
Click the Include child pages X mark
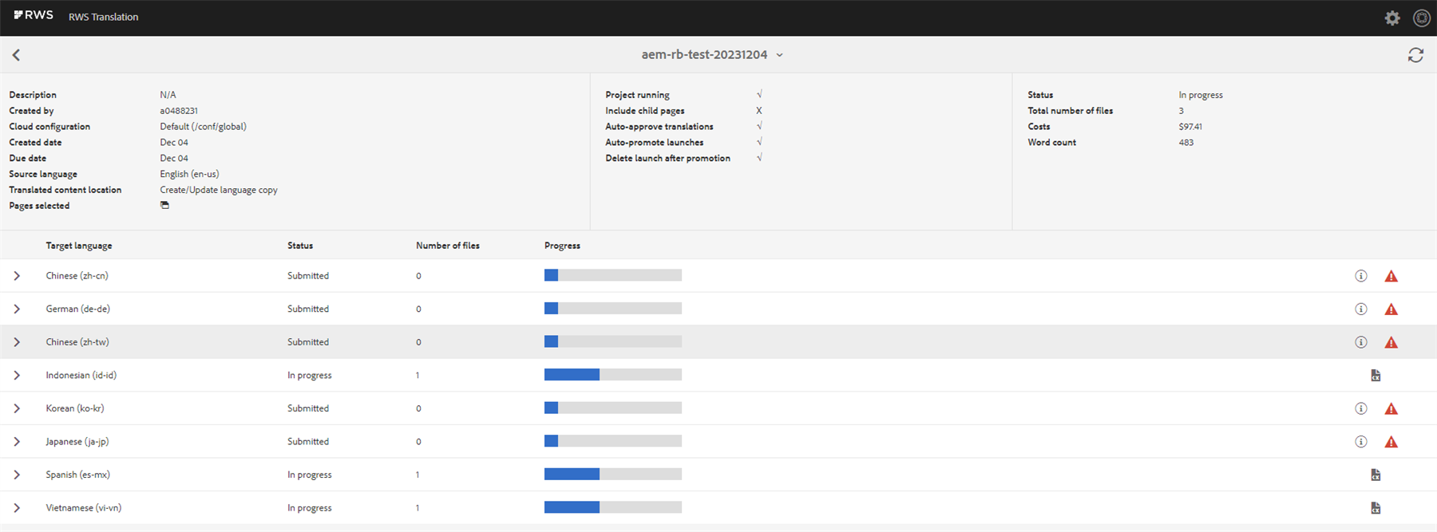click(x=759, y=111)
